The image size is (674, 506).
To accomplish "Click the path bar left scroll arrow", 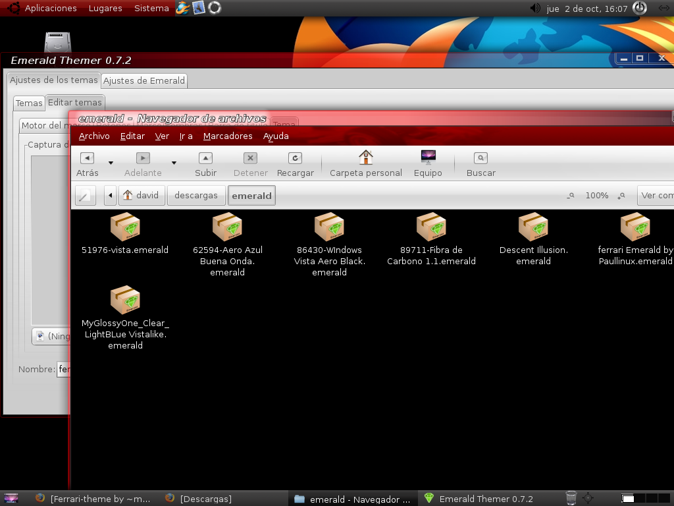I will pyautogui.click(x=111, y=195).
